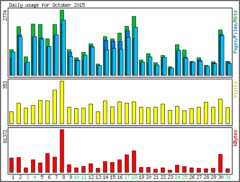Click the 2774 scale value label
The height and width of the screenshot is (182, 240).
5,15
